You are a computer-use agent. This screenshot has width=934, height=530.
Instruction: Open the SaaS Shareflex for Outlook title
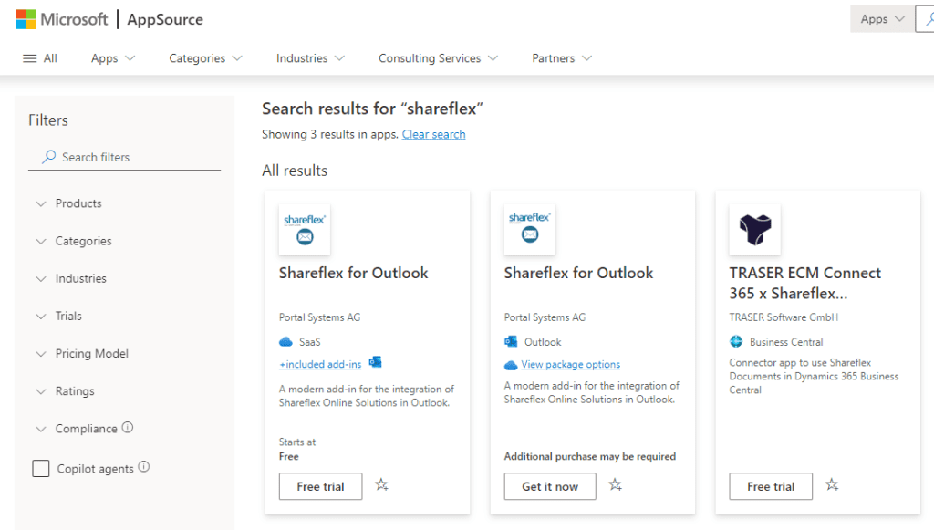point(353,273)
